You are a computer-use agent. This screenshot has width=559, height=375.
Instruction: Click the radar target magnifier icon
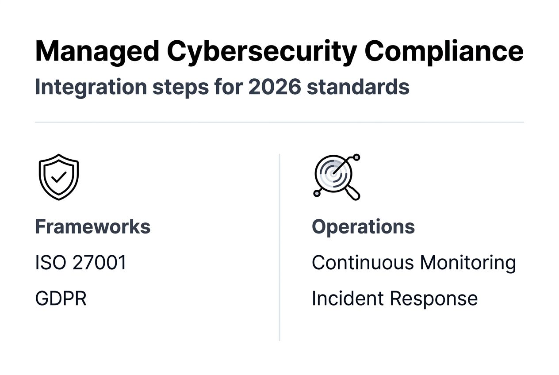click(336, 177)
